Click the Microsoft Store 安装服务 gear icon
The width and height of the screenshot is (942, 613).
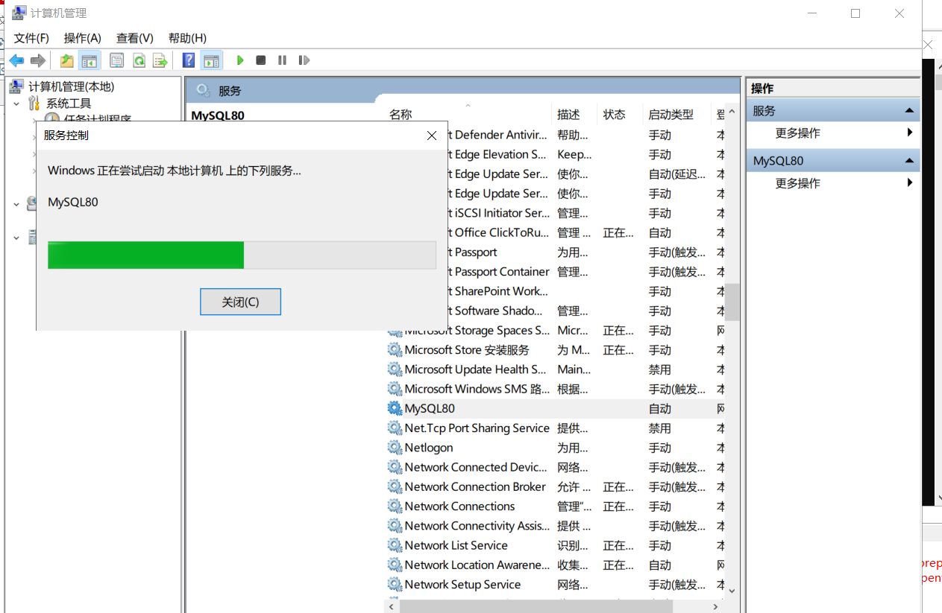[x=395, y=350]
